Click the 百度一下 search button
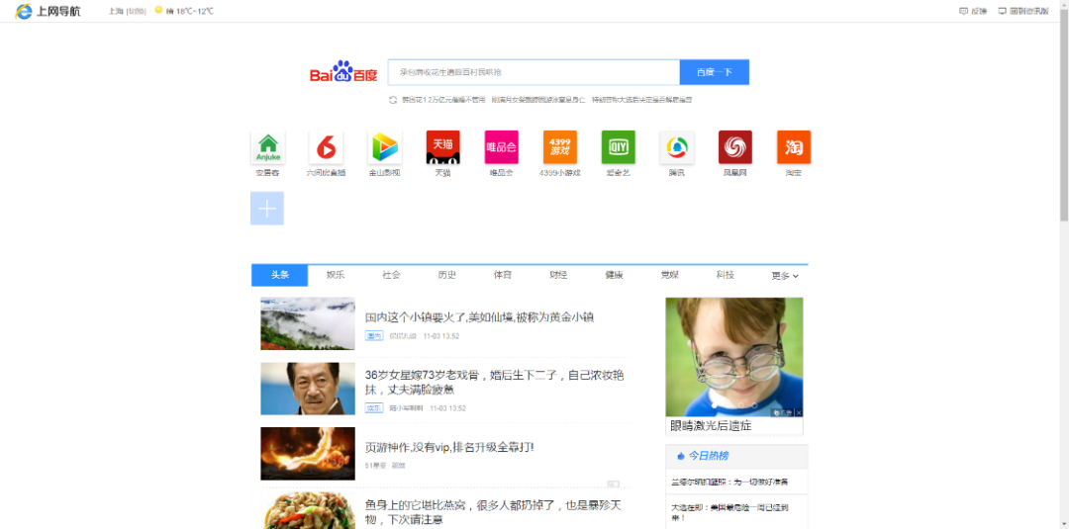This screenshot has height=529, width=1069. pyautogui.click(x=715, y=72)
